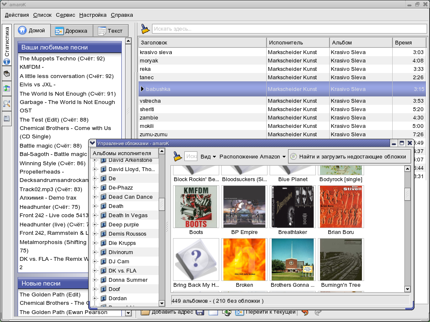This screenshot has height=322, width=430.
Task: Select the Brian Boru album cover
Action: coord(341,206)
